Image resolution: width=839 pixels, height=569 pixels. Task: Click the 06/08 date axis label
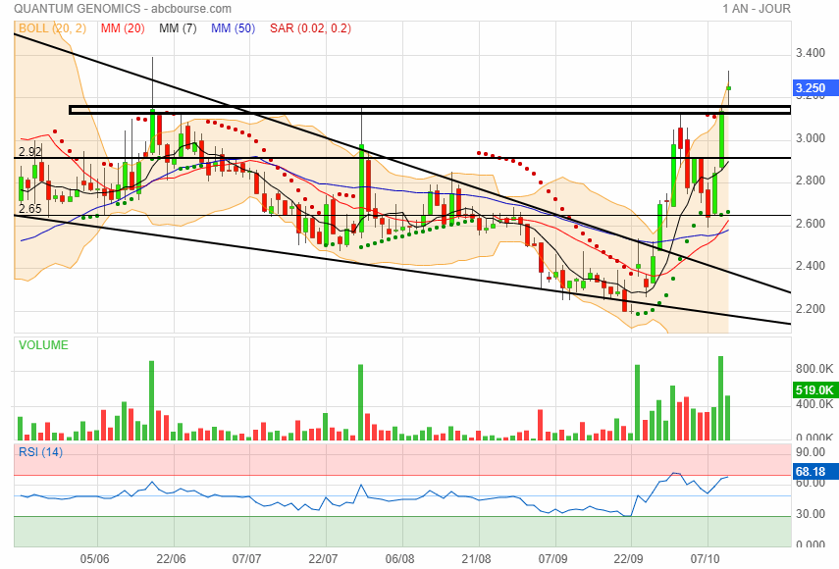400,559
